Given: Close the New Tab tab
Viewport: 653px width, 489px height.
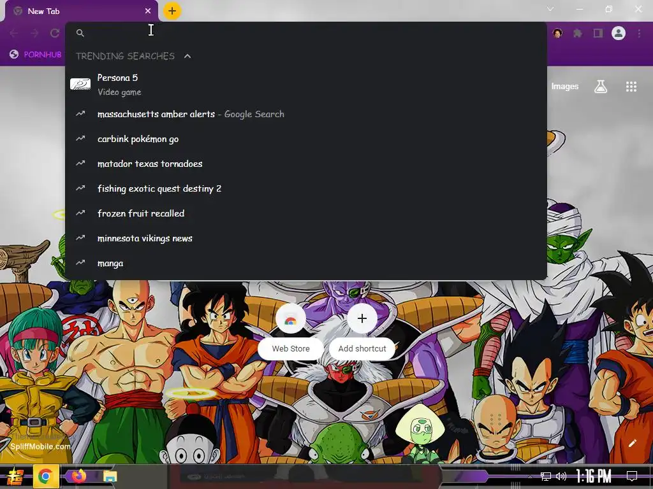Looking at the screenshot, I should [148, 11].
